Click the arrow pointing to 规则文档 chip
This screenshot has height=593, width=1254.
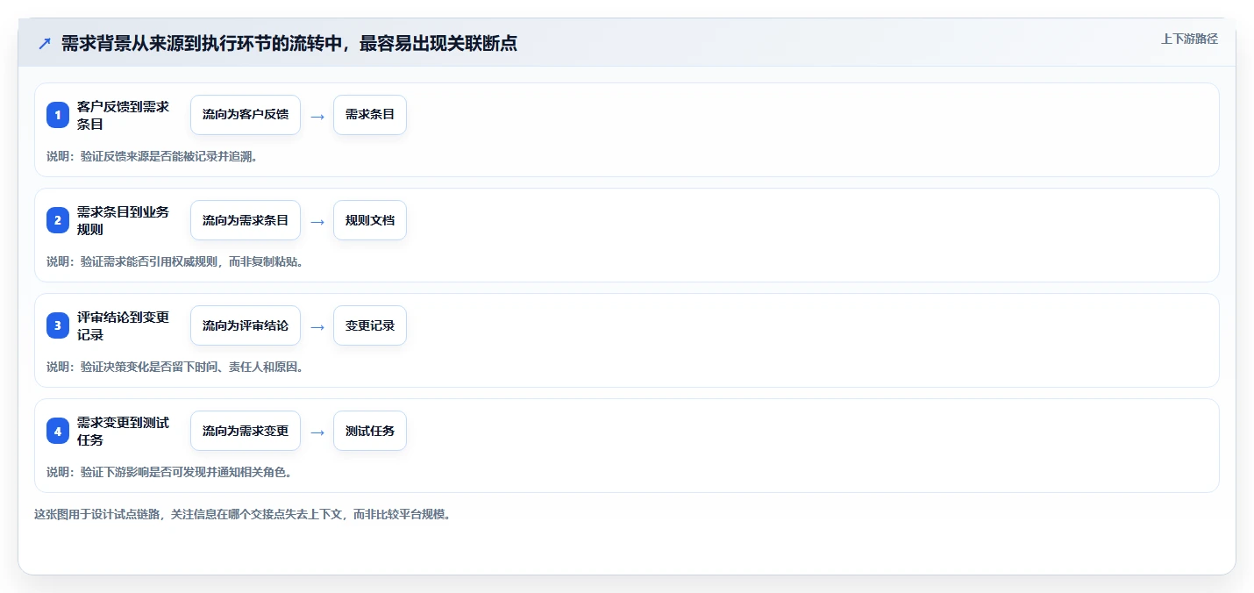click(x=317, y=221)
